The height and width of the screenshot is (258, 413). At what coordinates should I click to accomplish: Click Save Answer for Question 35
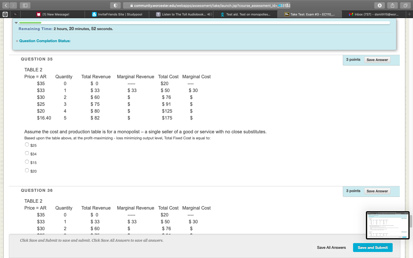pyautogui.click(x=377, y=60)
